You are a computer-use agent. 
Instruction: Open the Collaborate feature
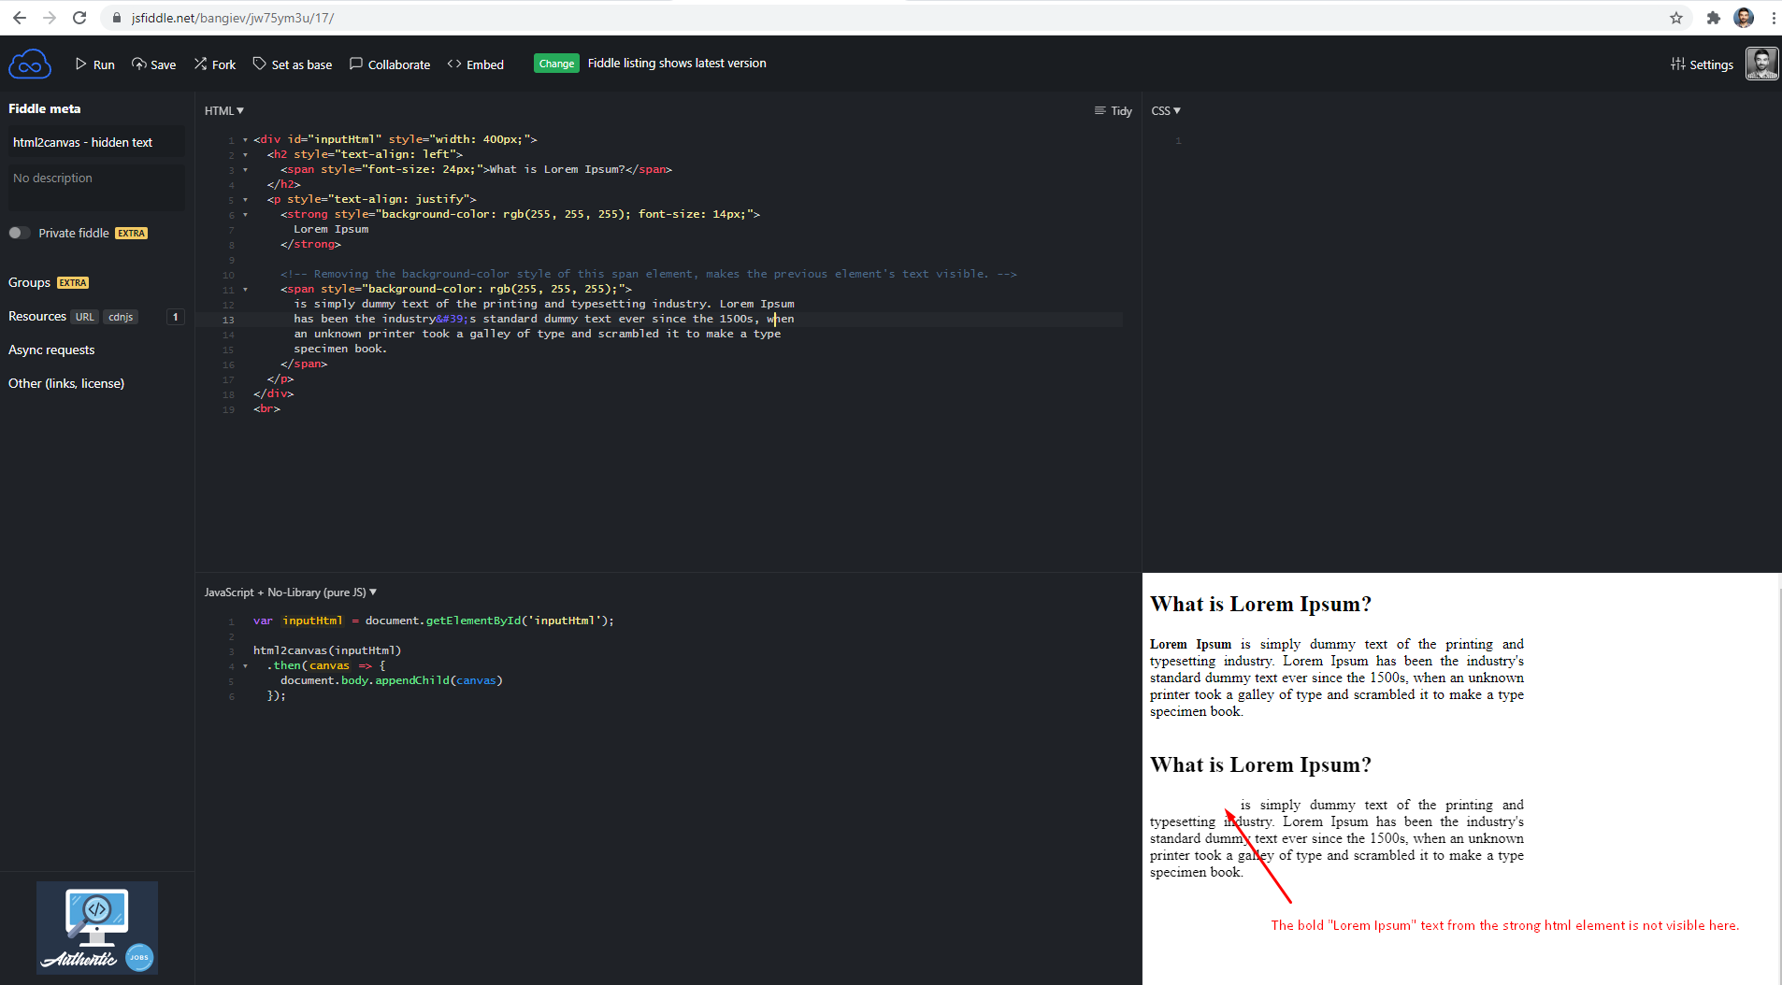390,64
